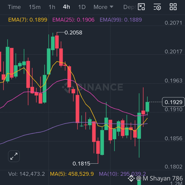Image resolution: width=185 pixels, height=185 pixels.
Task: Click the EMA(7): 0.1899 indicator label
Action: pos(27,20)
